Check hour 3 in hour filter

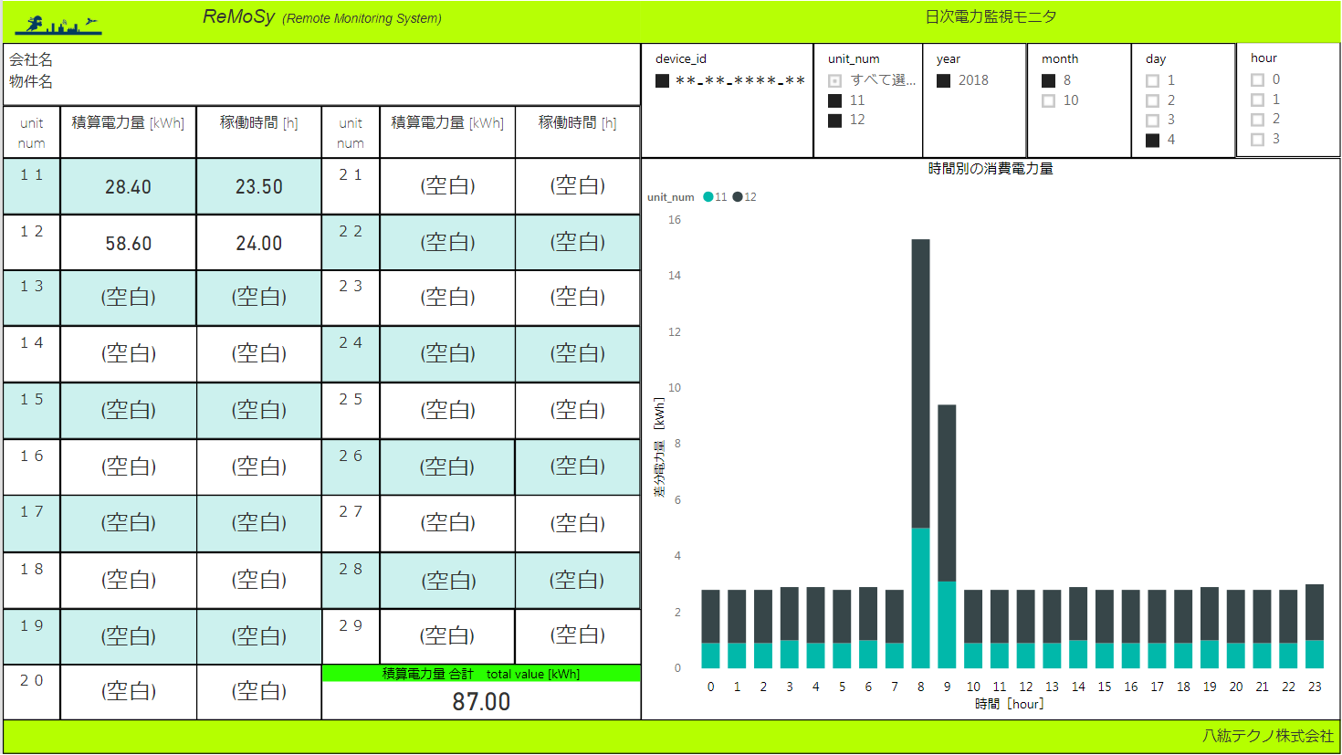[1257, 139]
